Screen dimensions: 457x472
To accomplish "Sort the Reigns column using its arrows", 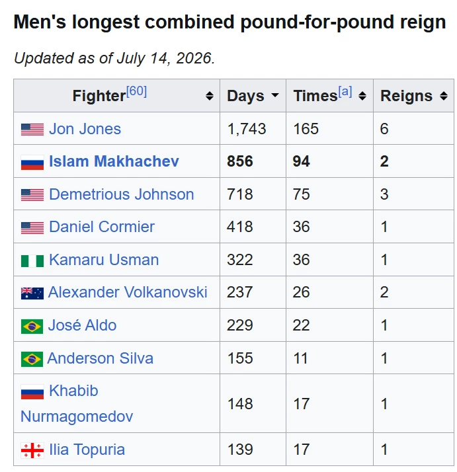I will 444,96.
